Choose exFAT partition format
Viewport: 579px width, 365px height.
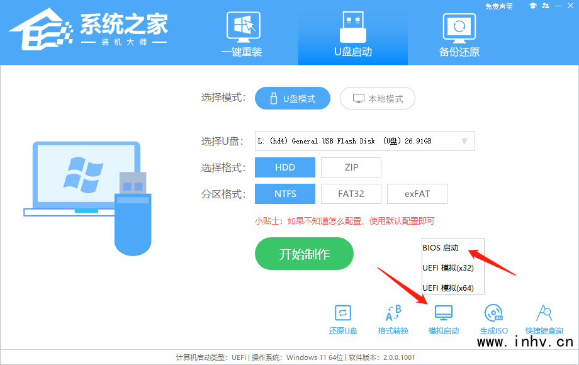tap(417, 194)
